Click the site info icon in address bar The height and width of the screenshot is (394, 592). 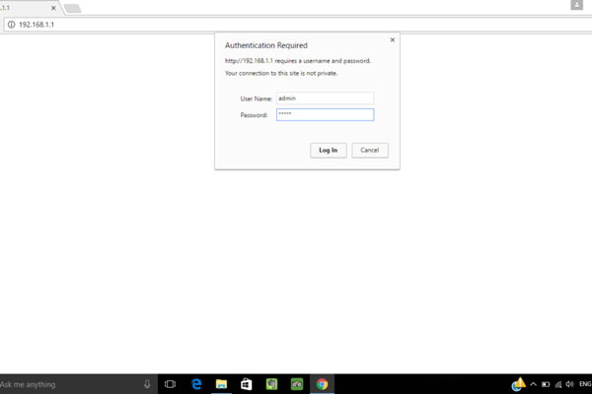[x=11, y=25]
